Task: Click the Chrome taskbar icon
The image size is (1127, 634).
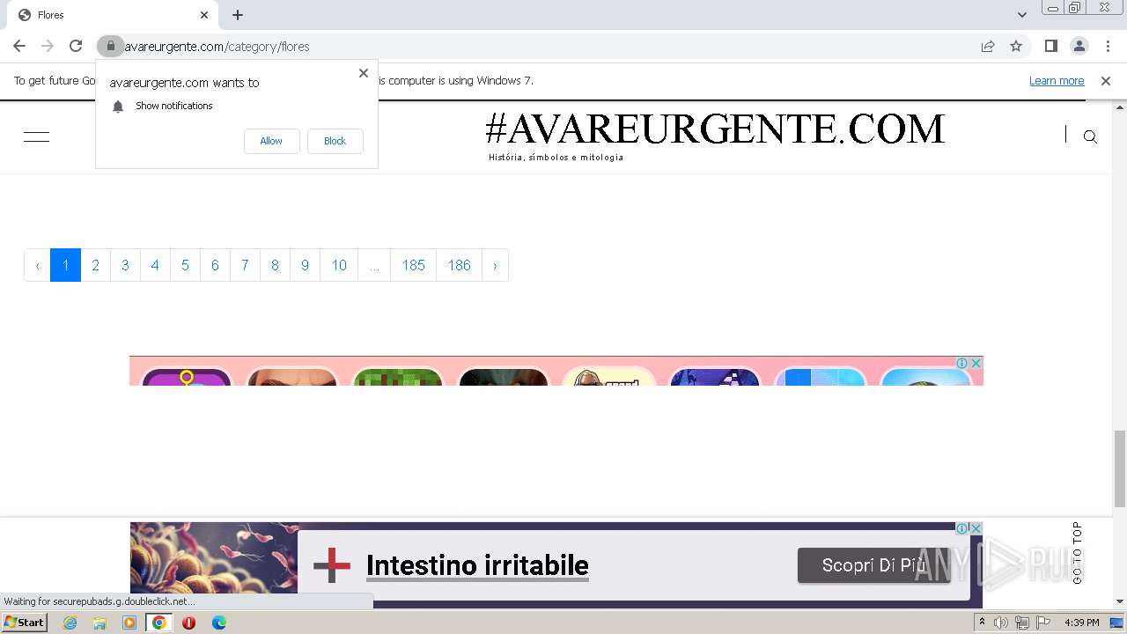Action: 159,623
